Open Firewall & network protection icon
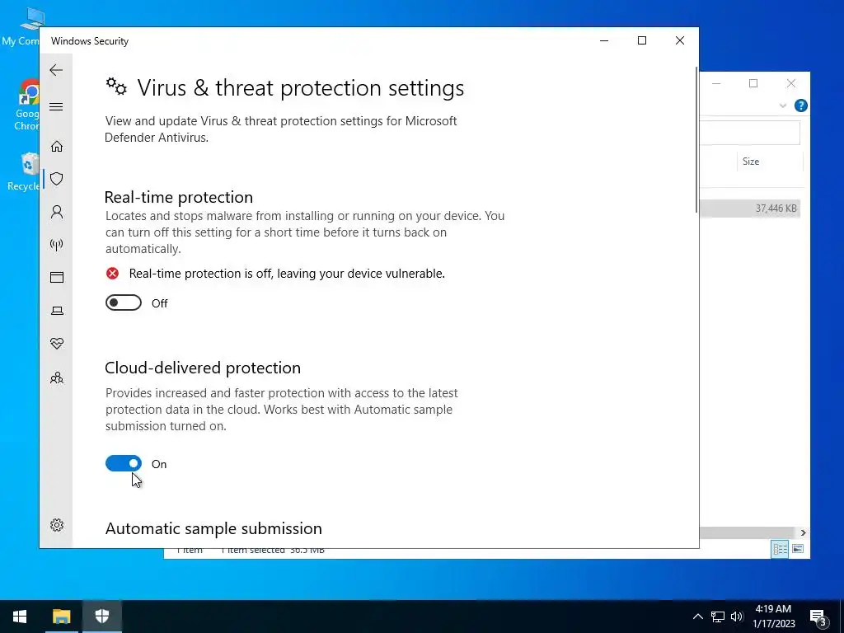 [x=57, y=245]
